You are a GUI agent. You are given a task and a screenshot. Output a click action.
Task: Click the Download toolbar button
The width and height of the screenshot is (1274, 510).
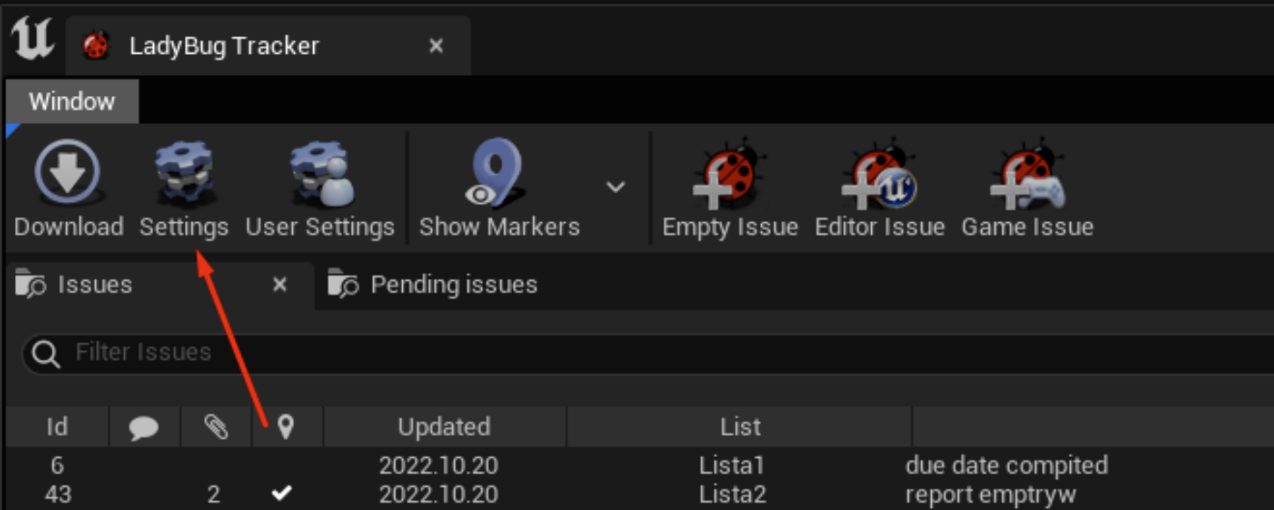pos(68,189)
